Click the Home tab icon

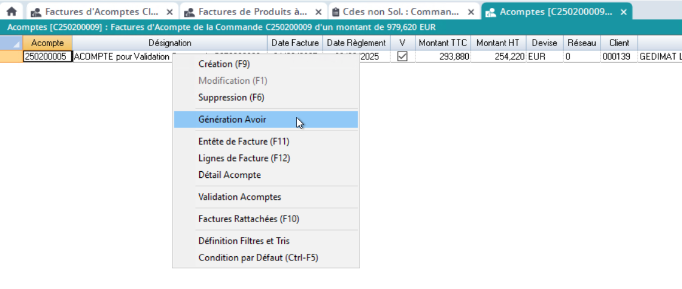coord(12,12)
